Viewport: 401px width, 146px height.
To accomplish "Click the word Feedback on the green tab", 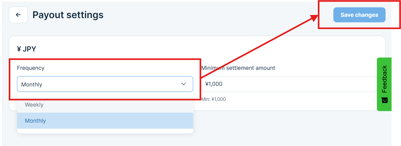I will coord(384,79).
